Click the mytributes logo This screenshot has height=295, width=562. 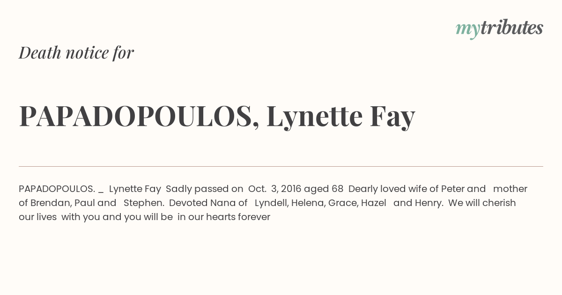499,29
